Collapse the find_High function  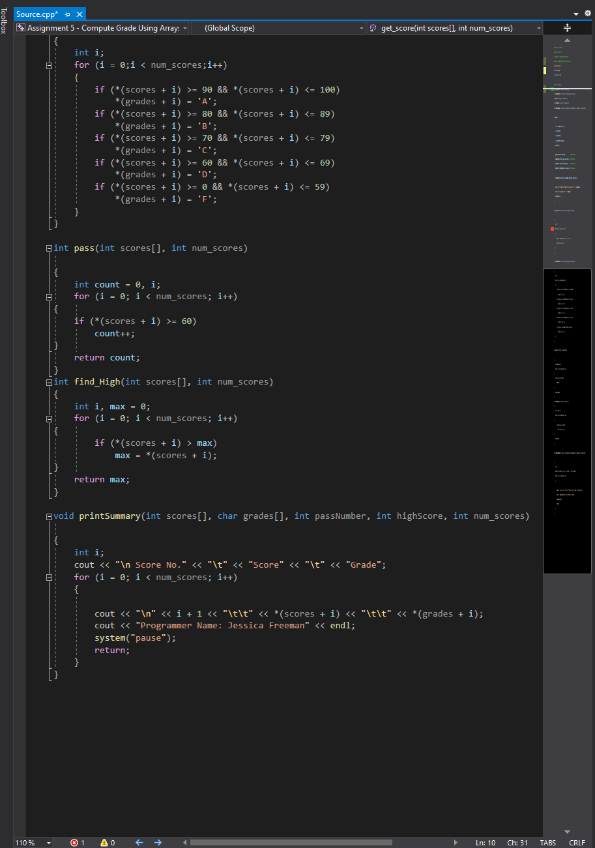pos(49,382)
